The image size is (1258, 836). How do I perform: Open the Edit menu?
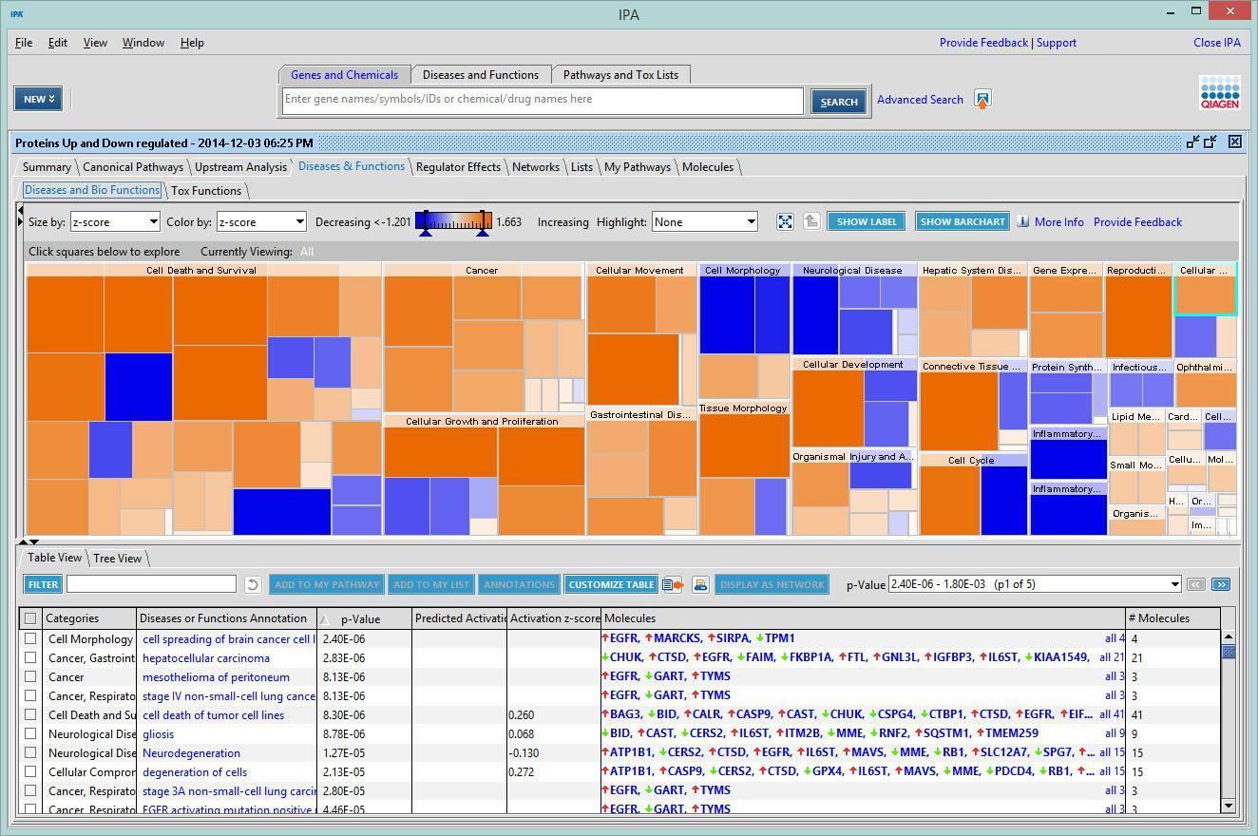(x=58, y=43)
